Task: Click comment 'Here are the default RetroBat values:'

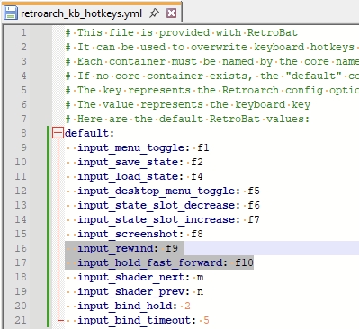Action: coord(187,119)
